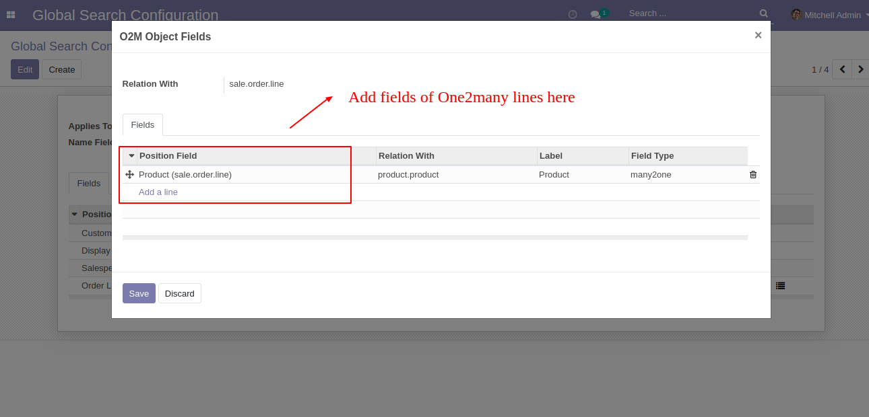Click the clock activities icon

pyautogui.click(x=573, y=14)
